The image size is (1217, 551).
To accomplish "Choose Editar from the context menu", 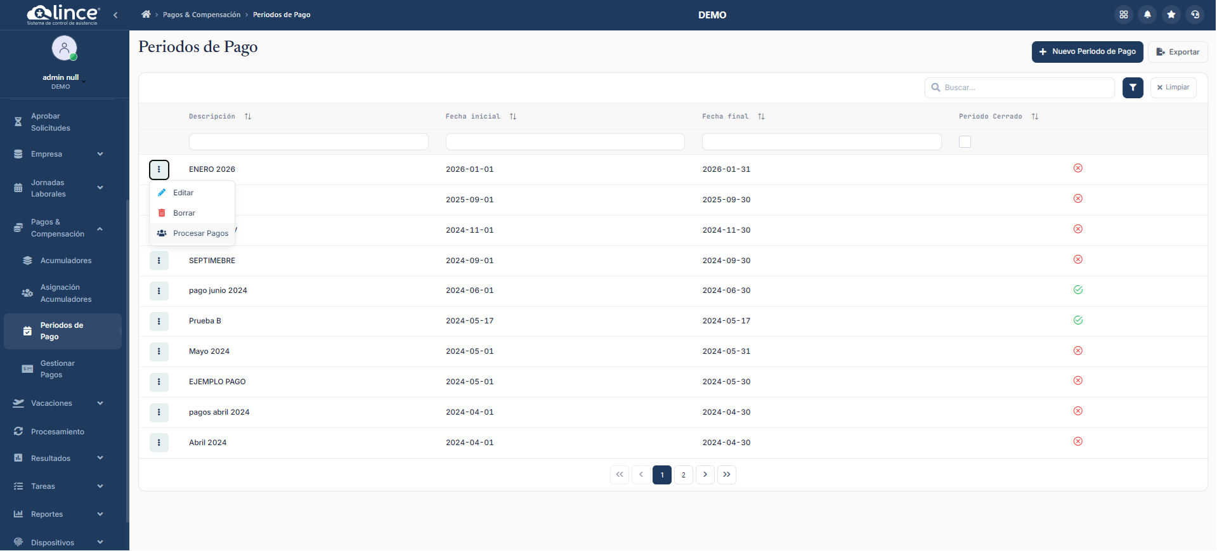I will point(183,193).
